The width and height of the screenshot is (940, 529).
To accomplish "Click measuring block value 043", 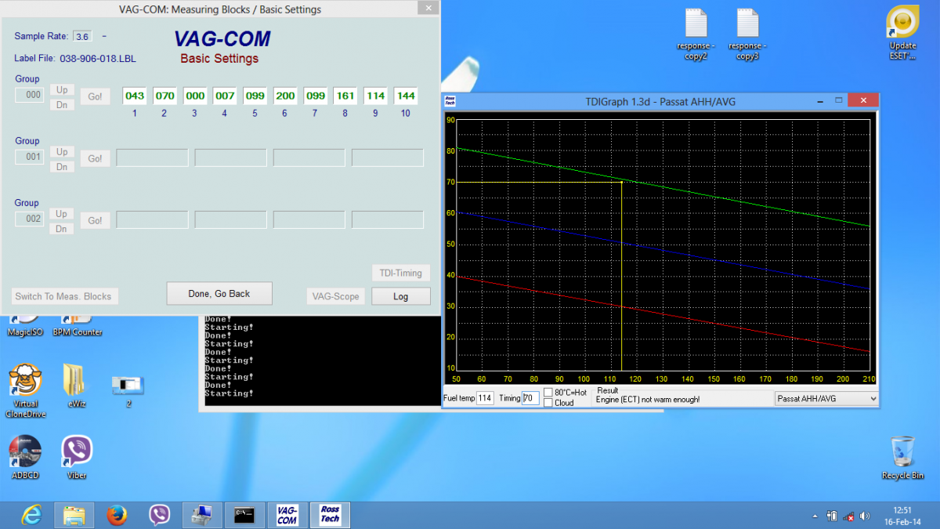I will [135, 96].
